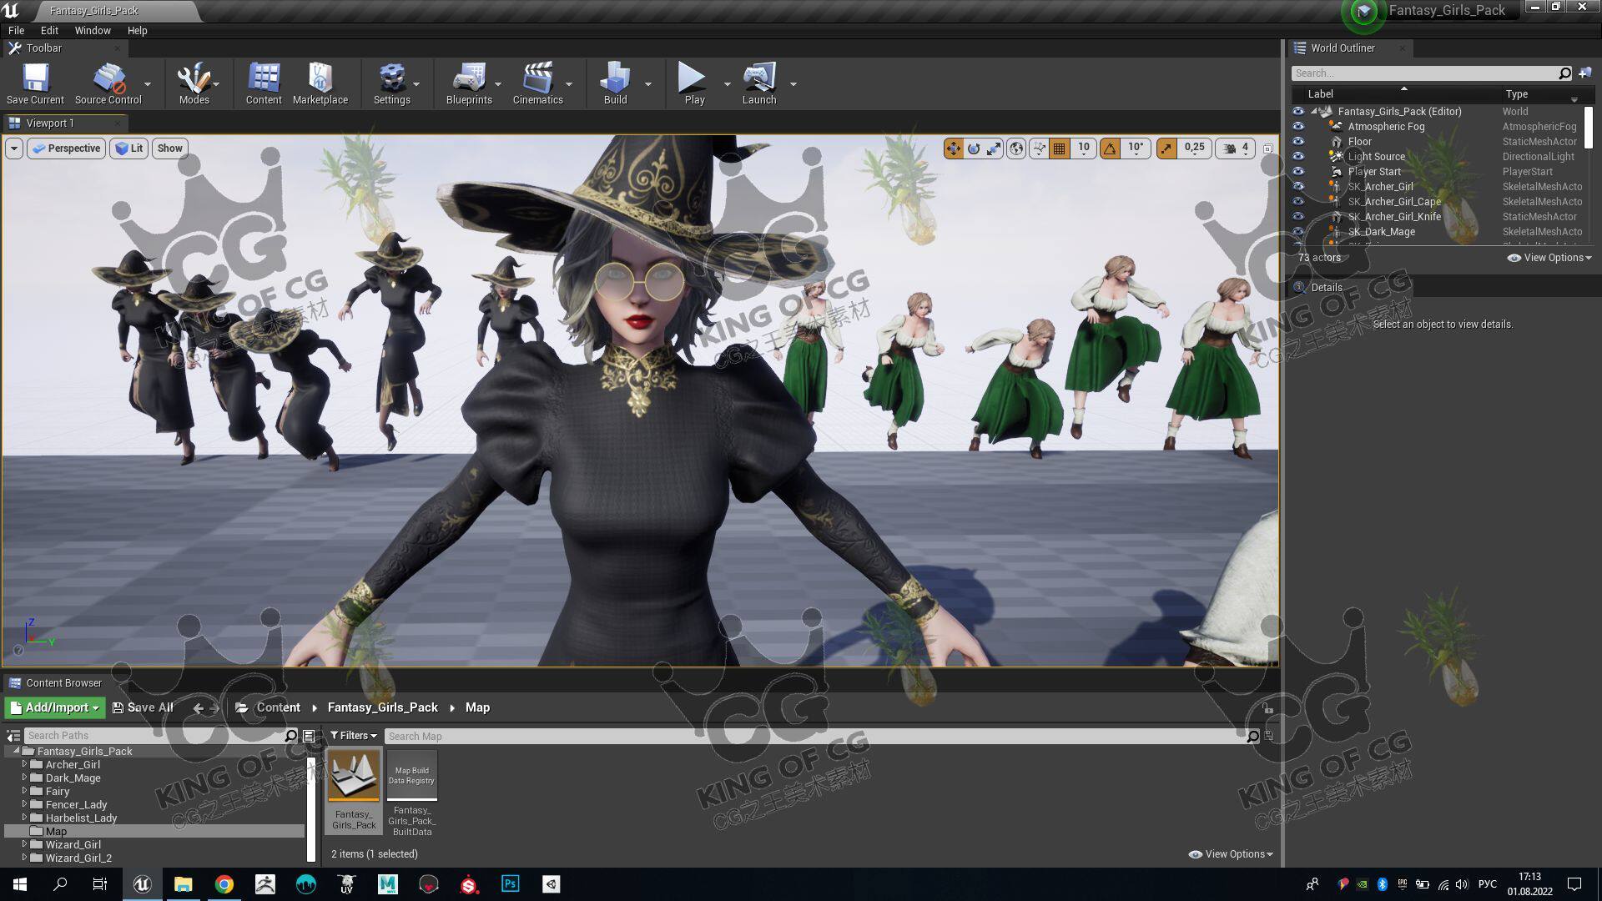1602x901 pixels.
Task: Expand the Dark_Mage folder in the tree
Action: coord(24,778)
